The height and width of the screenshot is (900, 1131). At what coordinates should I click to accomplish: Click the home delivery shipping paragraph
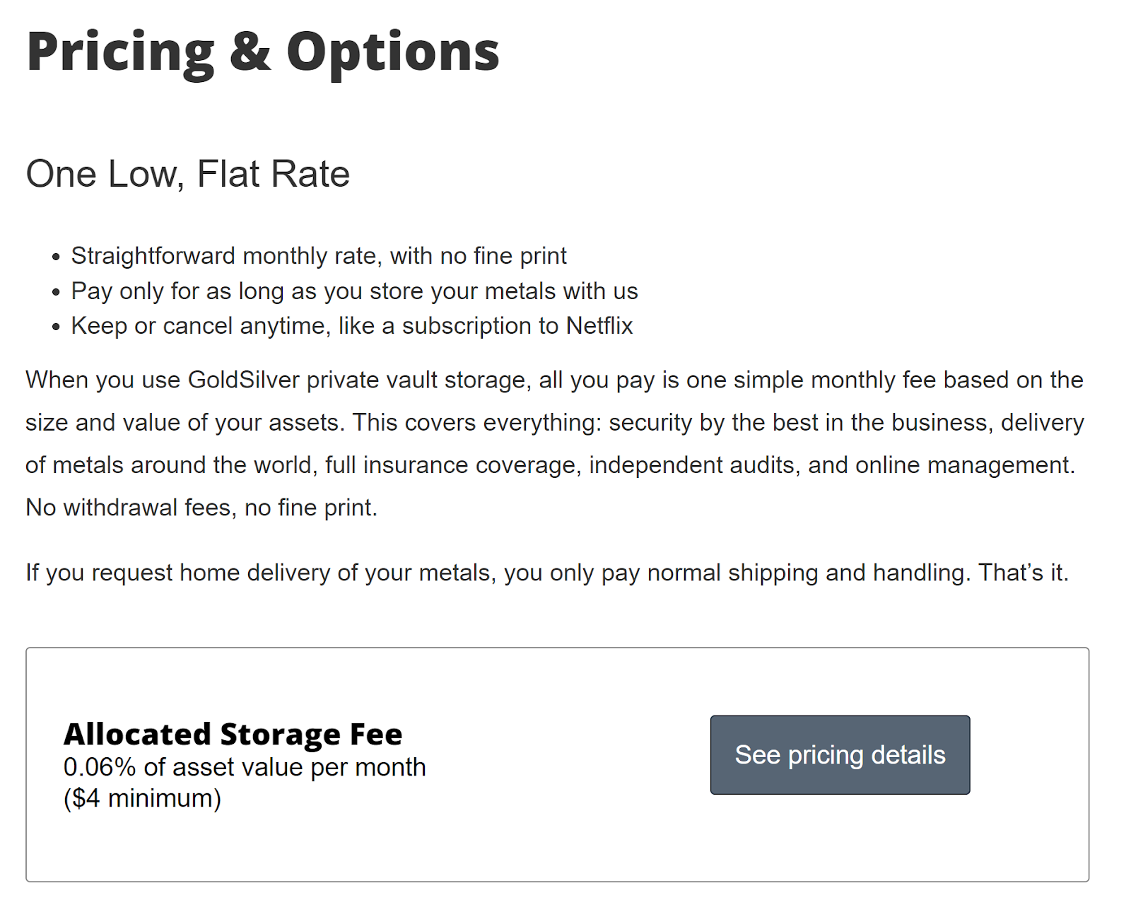click(x=547, y=573)
